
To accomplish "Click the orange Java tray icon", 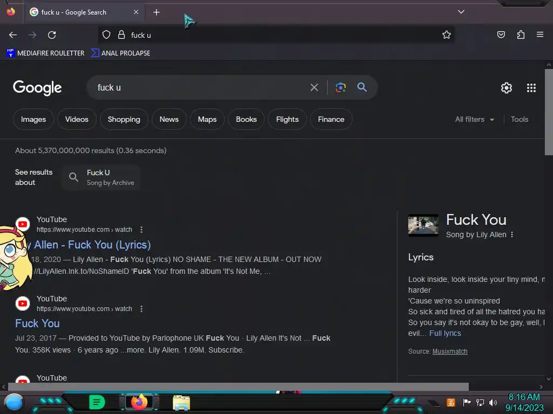I will click(x=451, y=402).
